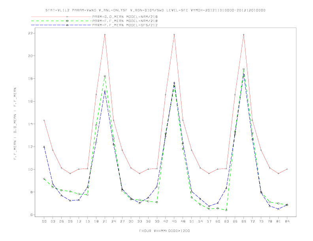Screen dimensions: 313x241
Task: Click forecast hour label 57 on x-axis
Action: 209,221
